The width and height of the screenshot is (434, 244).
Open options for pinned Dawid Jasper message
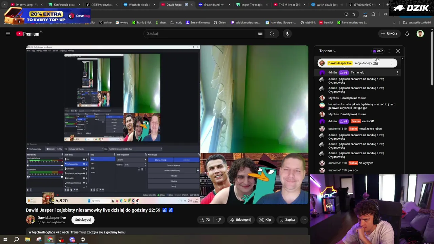[392, 63]
